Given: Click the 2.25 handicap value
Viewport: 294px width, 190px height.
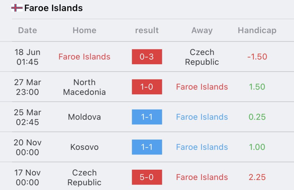Looking at the screenshot, I should click(257, 177).
